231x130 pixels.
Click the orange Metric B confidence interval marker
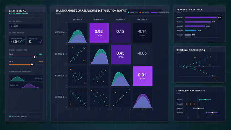pyautogui.click(x=191, y=104)
